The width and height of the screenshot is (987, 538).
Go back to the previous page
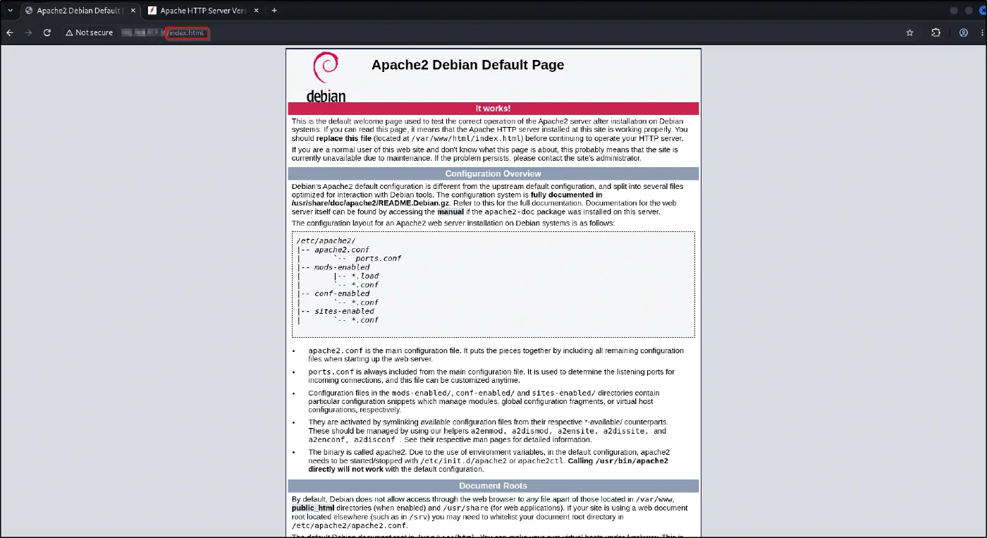click(x=10, y=32)
